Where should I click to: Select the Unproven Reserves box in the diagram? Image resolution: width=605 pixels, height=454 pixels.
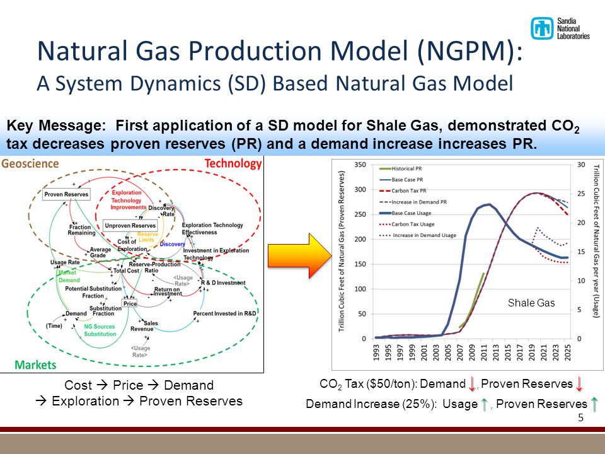point(130,226)
